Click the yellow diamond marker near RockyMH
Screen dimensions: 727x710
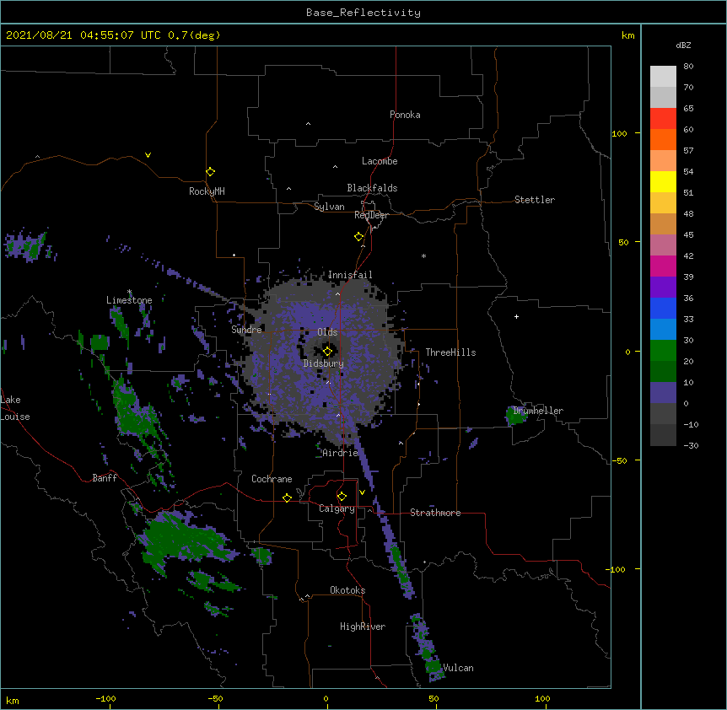click(x=210, y=171)
